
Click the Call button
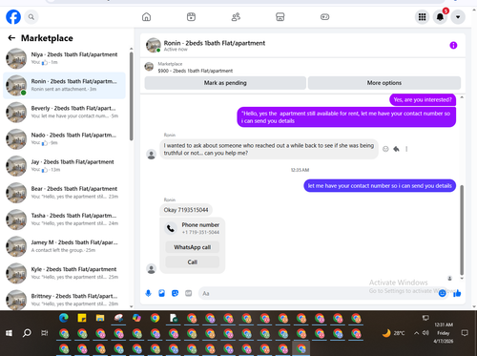click(x=193, y=262)
